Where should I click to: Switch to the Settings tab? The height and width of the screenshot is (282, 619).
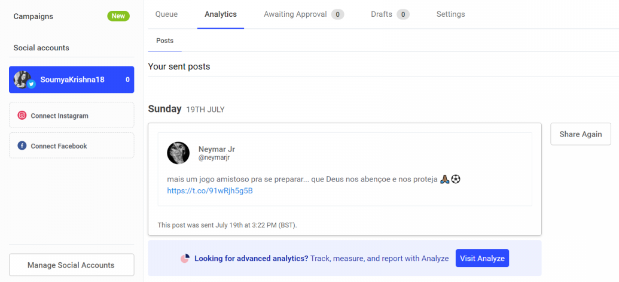[x=450, y=14]
